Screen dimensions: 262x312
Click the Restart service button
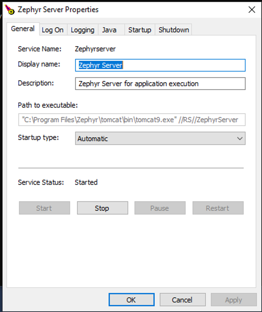[x=218, y=208]
